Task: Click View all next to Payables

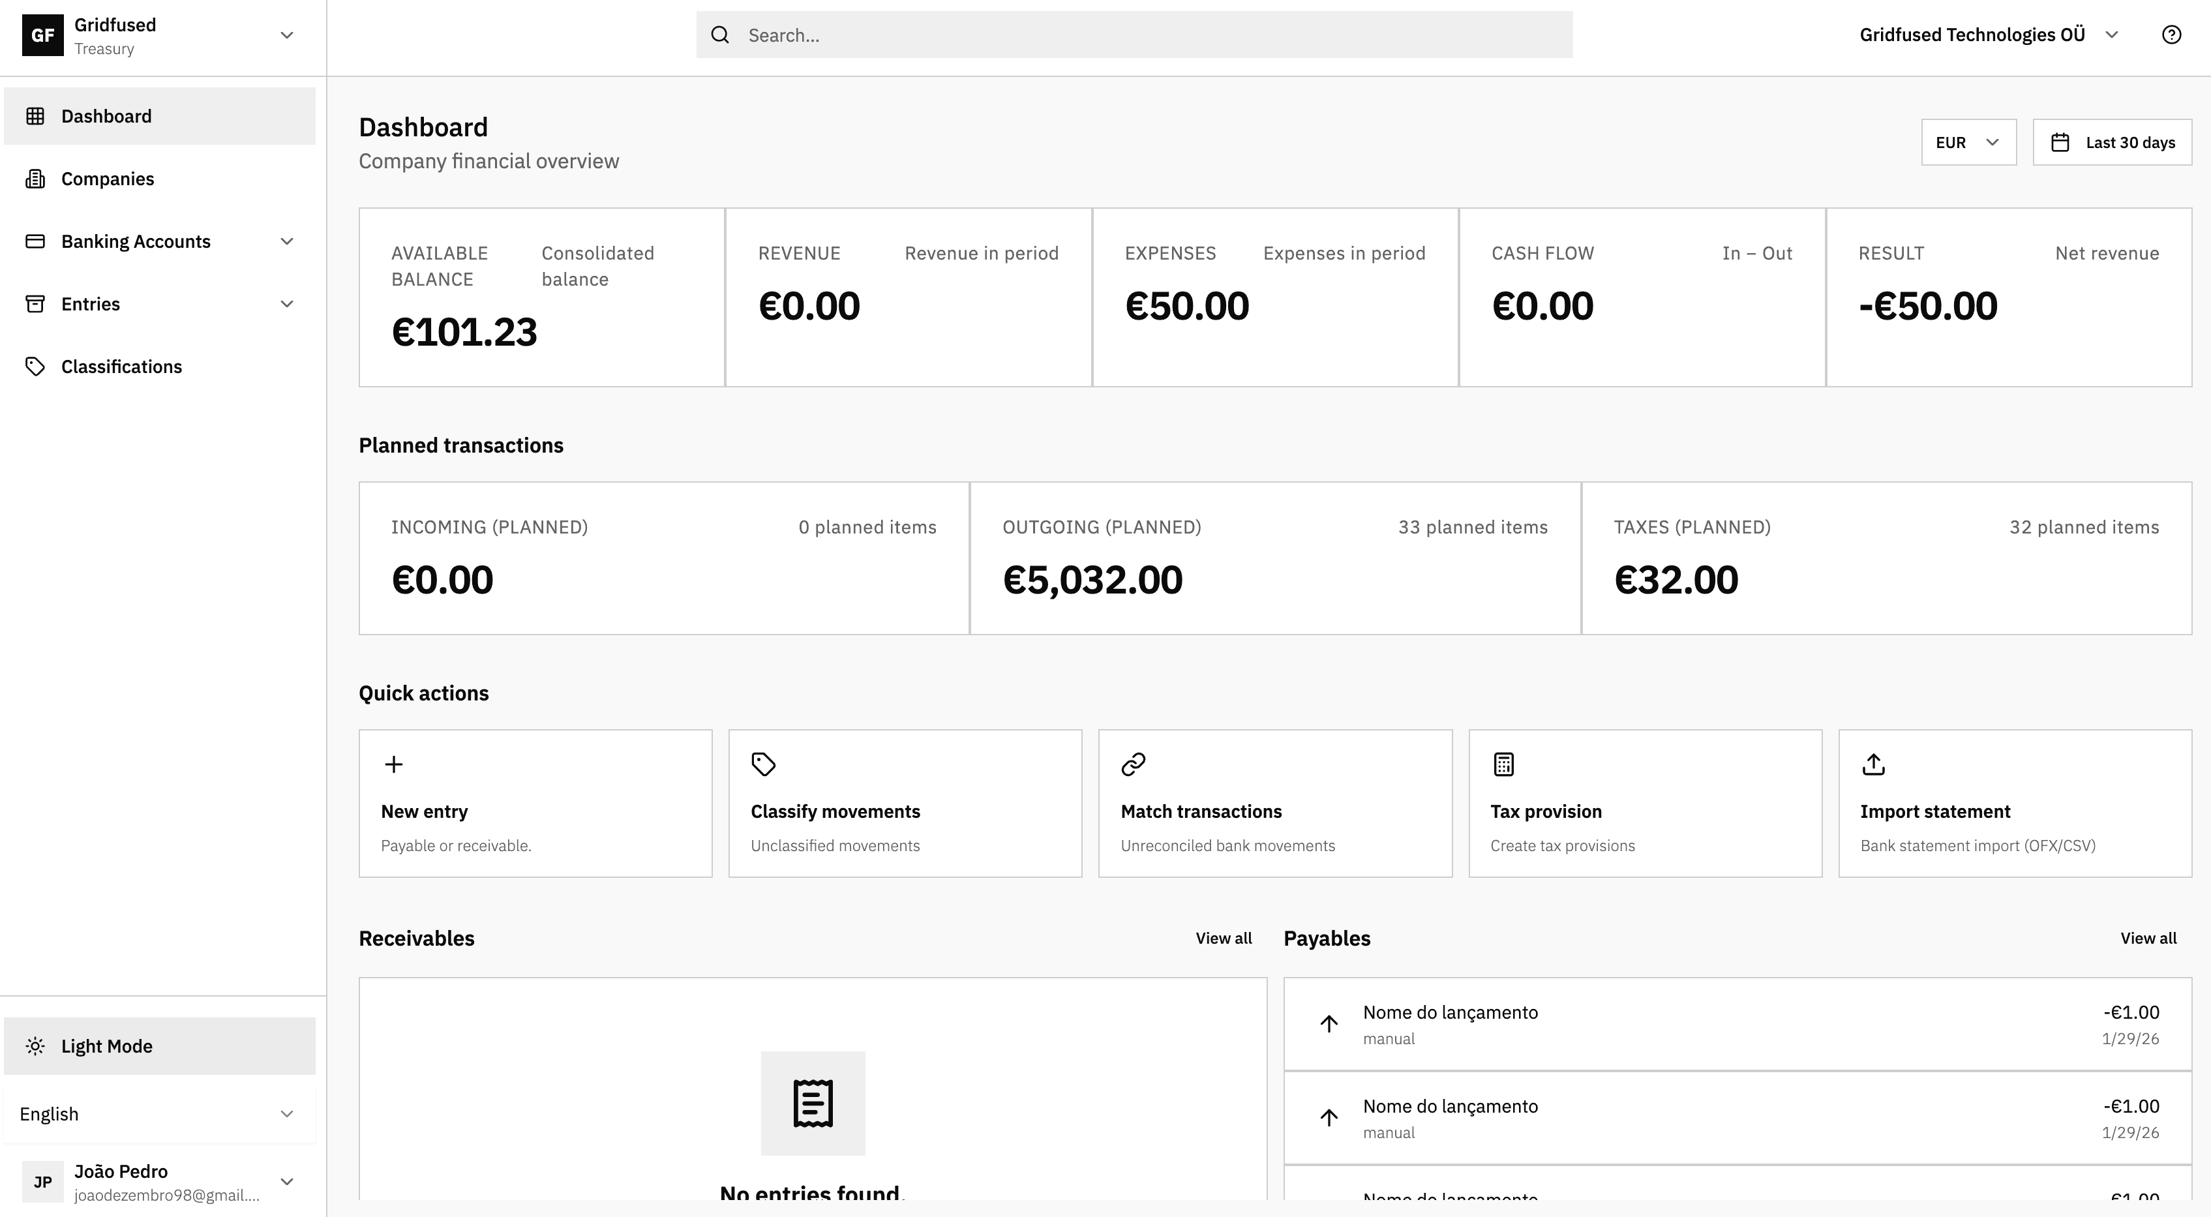Action: (x=2148, y=938)
